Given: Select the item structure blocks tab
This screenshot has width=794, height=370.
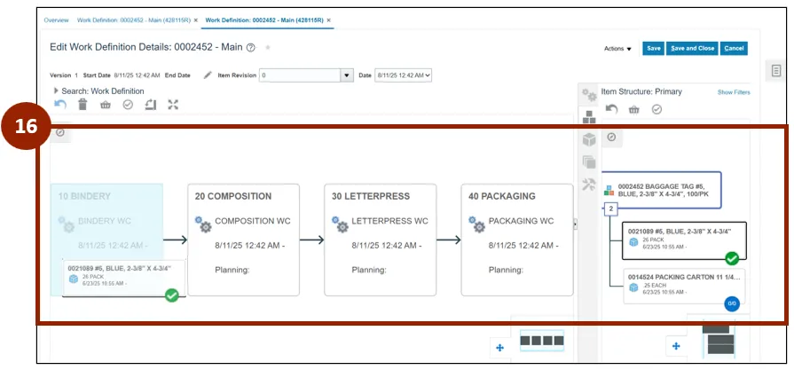Looking at the screenshot, I should pyautogui.click(x=589, y=117).
